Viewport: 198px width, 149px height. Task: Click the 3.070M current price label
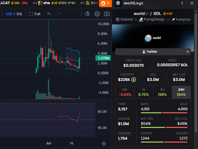[x=103, y=58]
